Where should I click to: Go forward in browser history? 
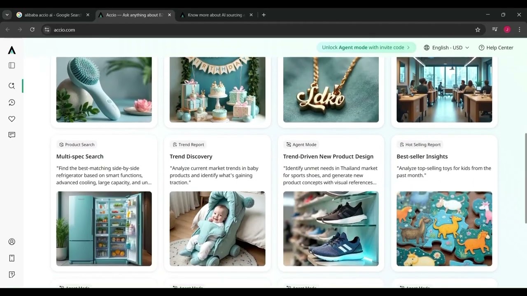(20, 30)
